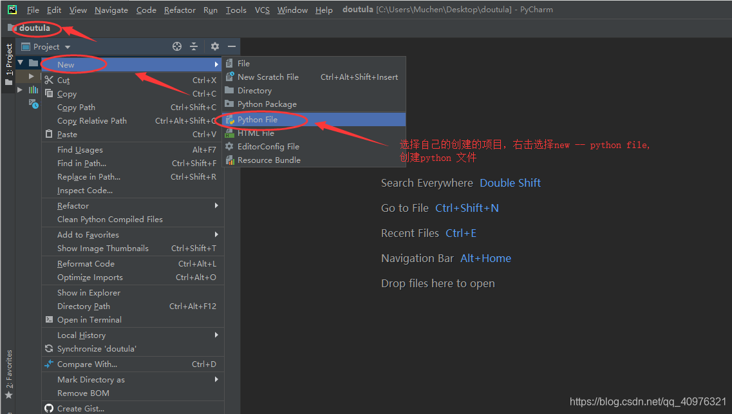Screen dimensions: 732x414
Task: Select Find Usages in context menu
Action: click(133, 149)
